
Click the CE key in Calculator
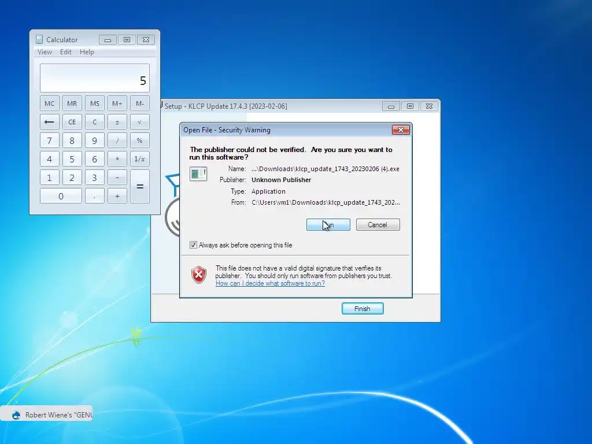pyautogui.click(x=72, y=122)
